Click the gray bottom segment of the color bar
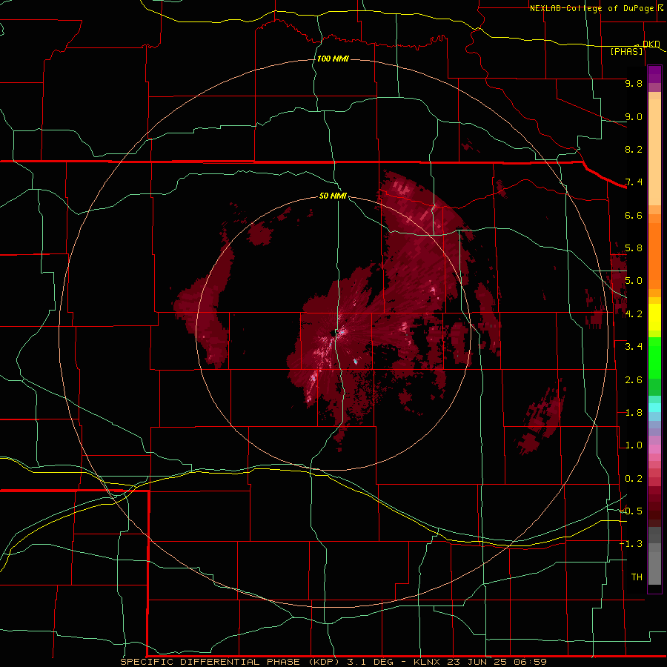This screenshot has width=667, height=667. 654,563
